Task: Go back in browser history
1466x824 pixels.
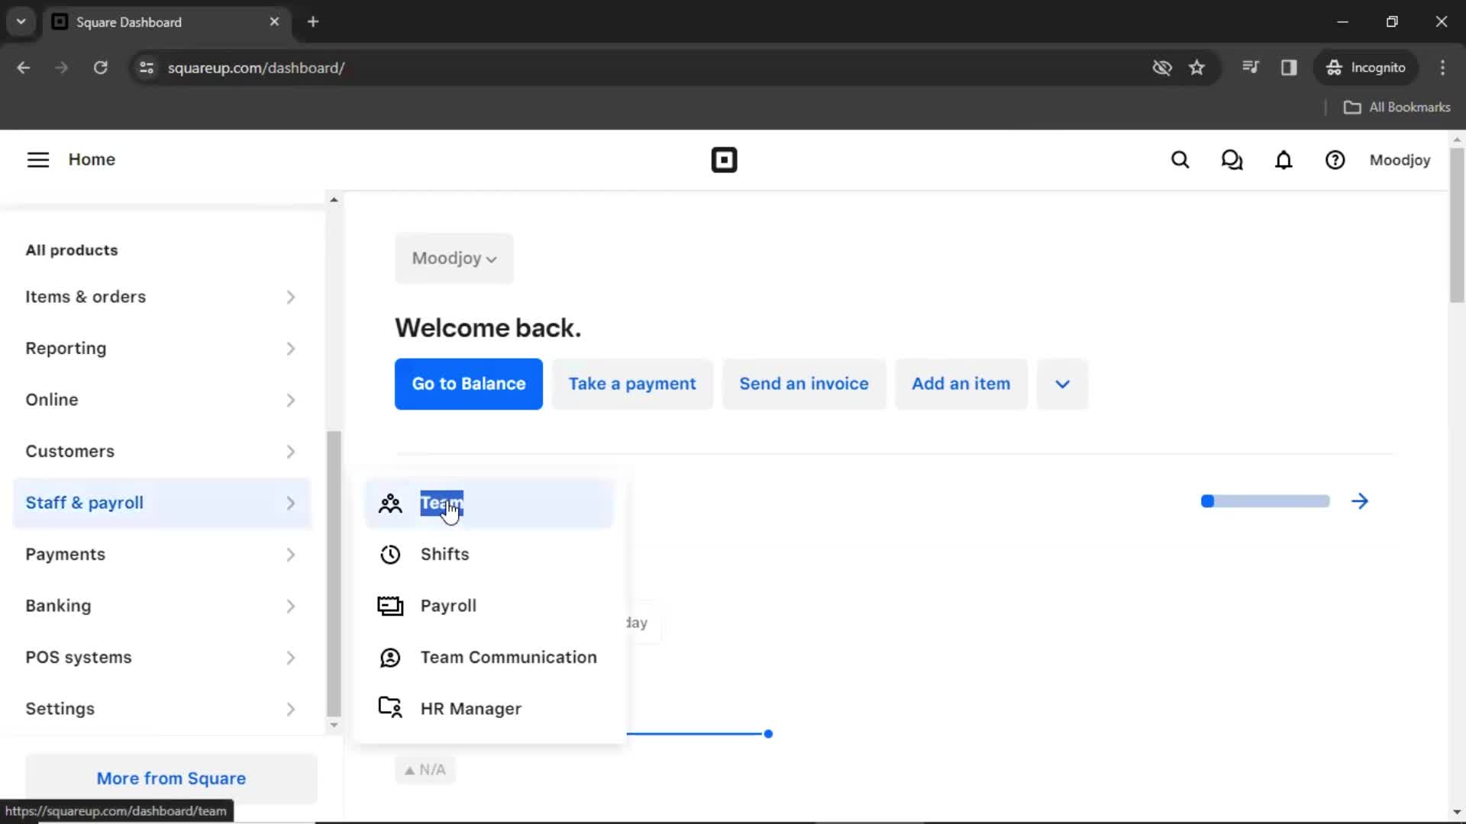Action: 24,67
